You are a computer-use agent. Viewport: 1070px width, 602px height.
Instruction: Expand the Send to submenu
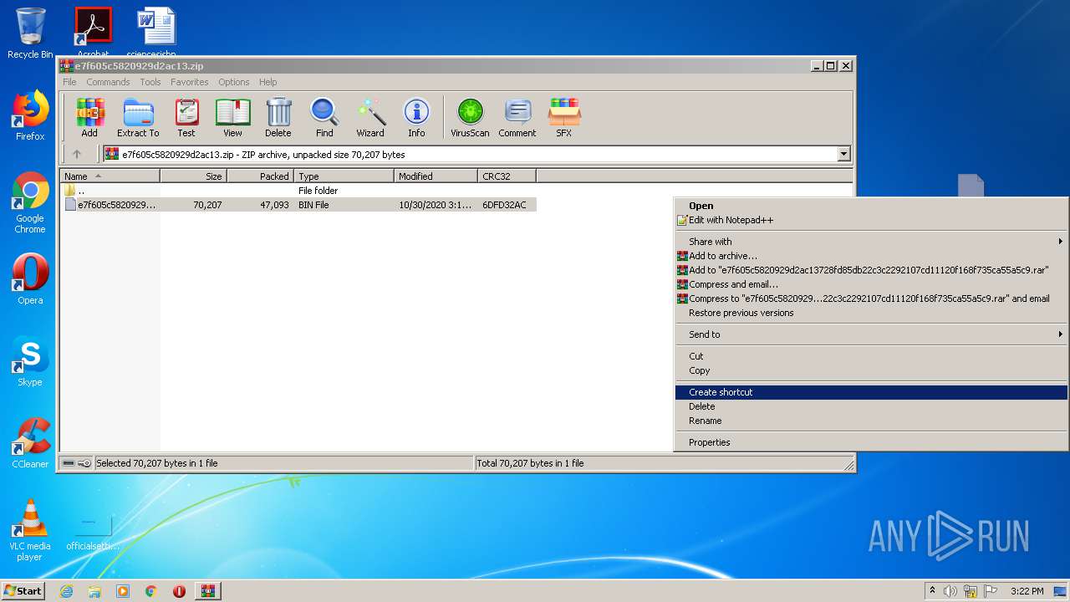click(x=871, y=334)
